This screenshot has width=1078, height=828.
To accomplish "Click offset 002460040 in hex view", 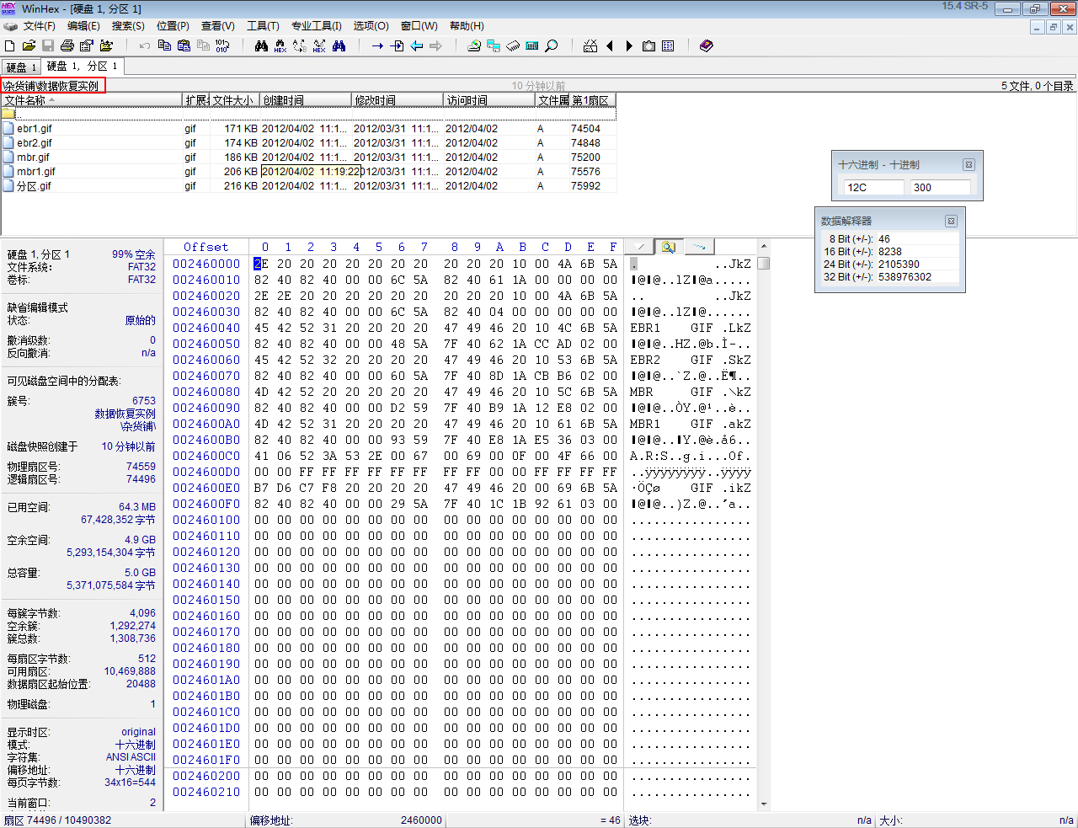I will [206, 328].
